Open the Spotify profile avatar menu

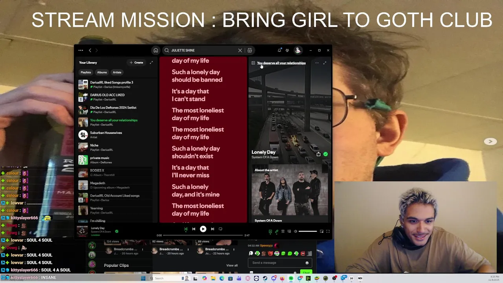pos(298,50)
